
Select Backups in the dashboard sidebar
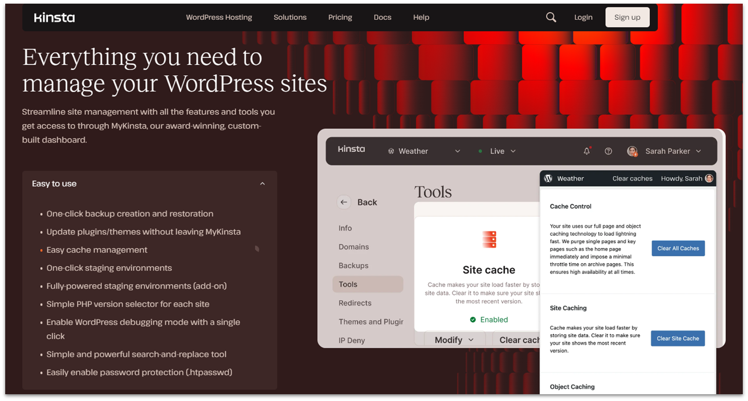coord(354,266)
